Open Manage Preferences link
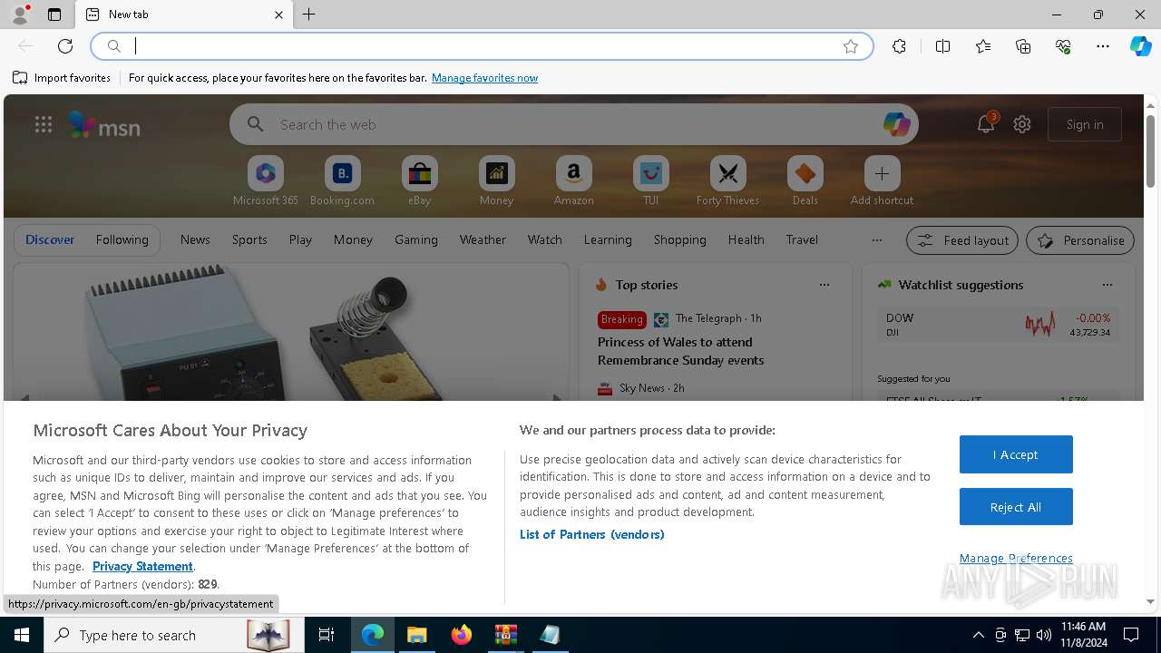Screen dimensions: 1161x653 [x=1016, y=558]
